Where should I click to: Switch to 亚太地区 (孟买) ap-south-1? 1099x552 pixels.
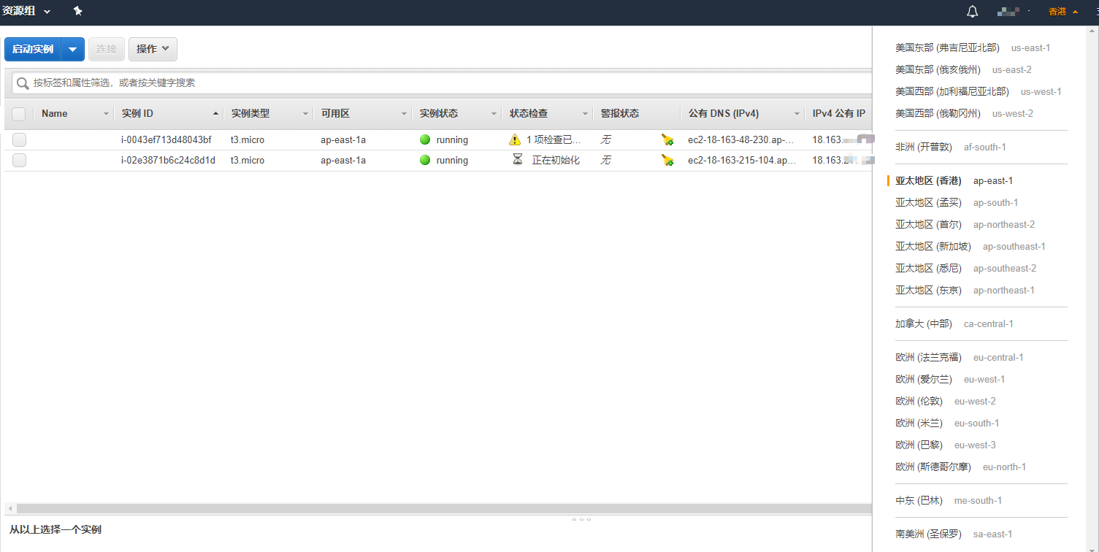pyautogui.click(x=957, y=202)
